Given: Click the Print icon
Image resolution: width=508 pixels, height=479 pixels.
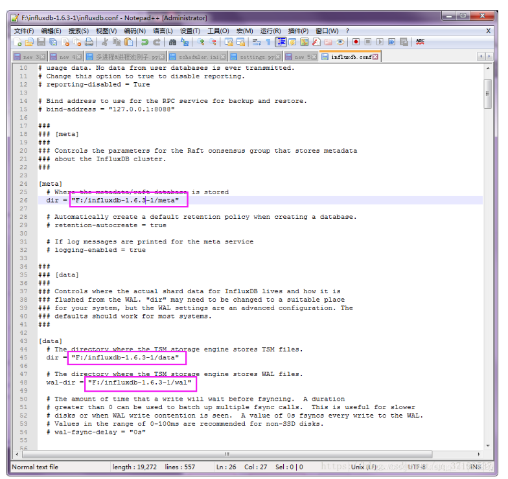Looking at the screenshot, I should tap(89, 42).
